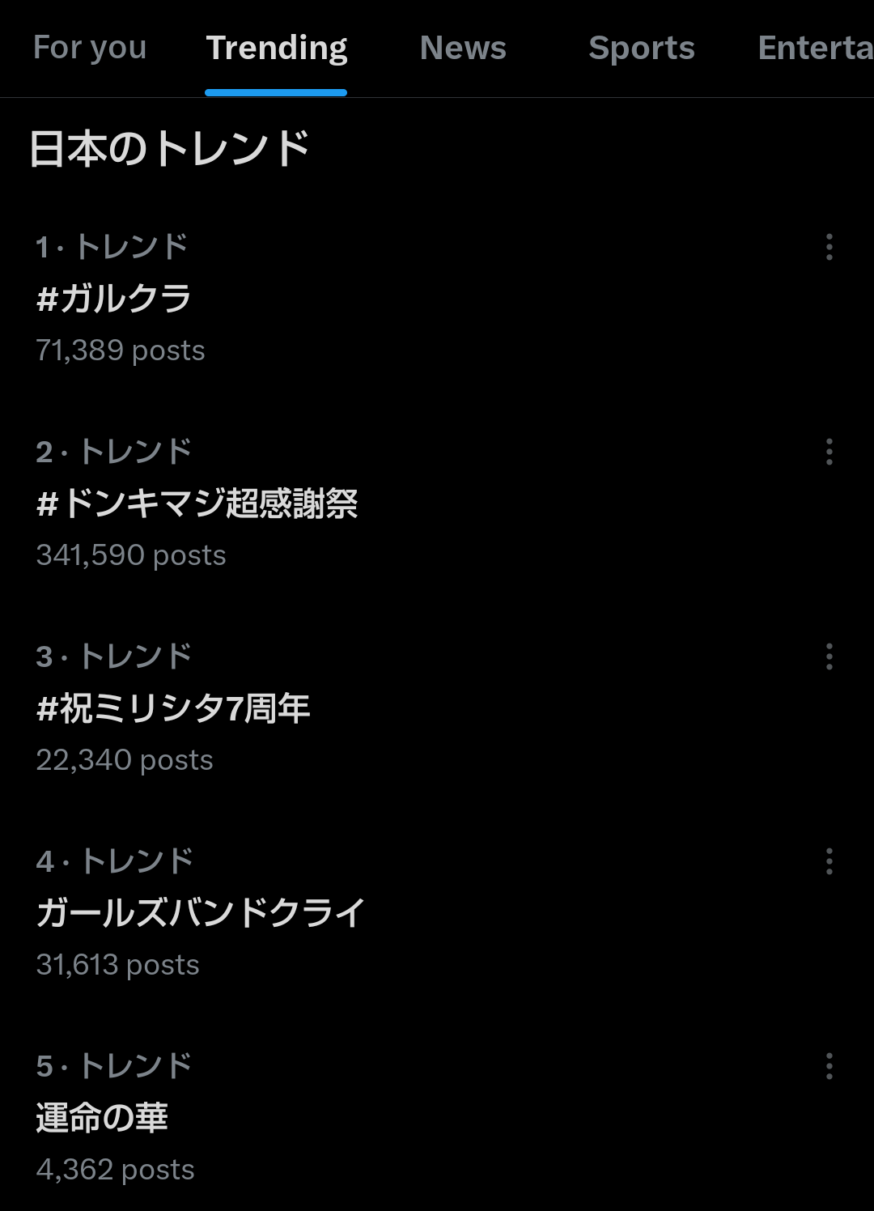The width and height of the screenshot is (874, 1211).
Task: View the #祝ミリシタ7周年 hashtag trend
Action: click(173, 708)
